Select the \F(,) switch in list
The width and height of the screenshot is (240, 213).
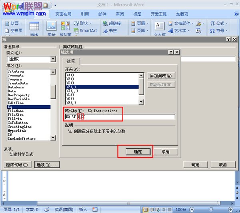click(102, 87)
